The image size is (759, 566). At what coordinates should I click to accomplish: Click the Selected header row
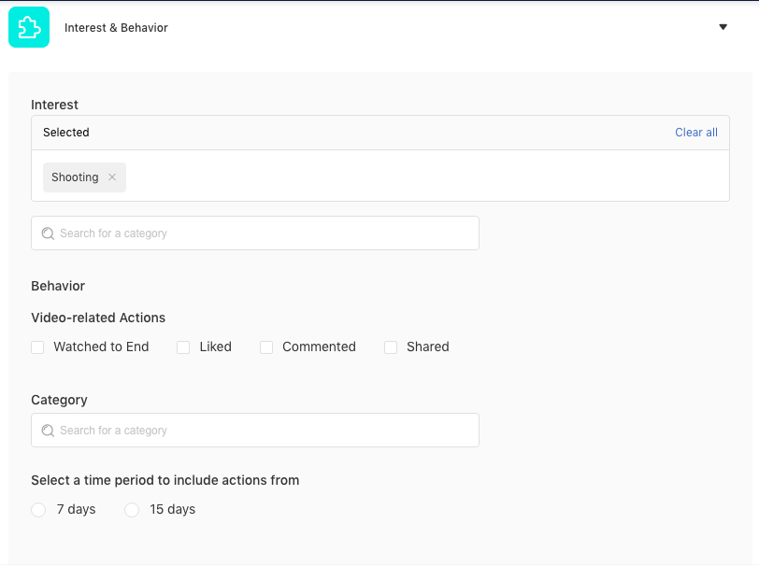pyautogui.click(x=380, y=133)
